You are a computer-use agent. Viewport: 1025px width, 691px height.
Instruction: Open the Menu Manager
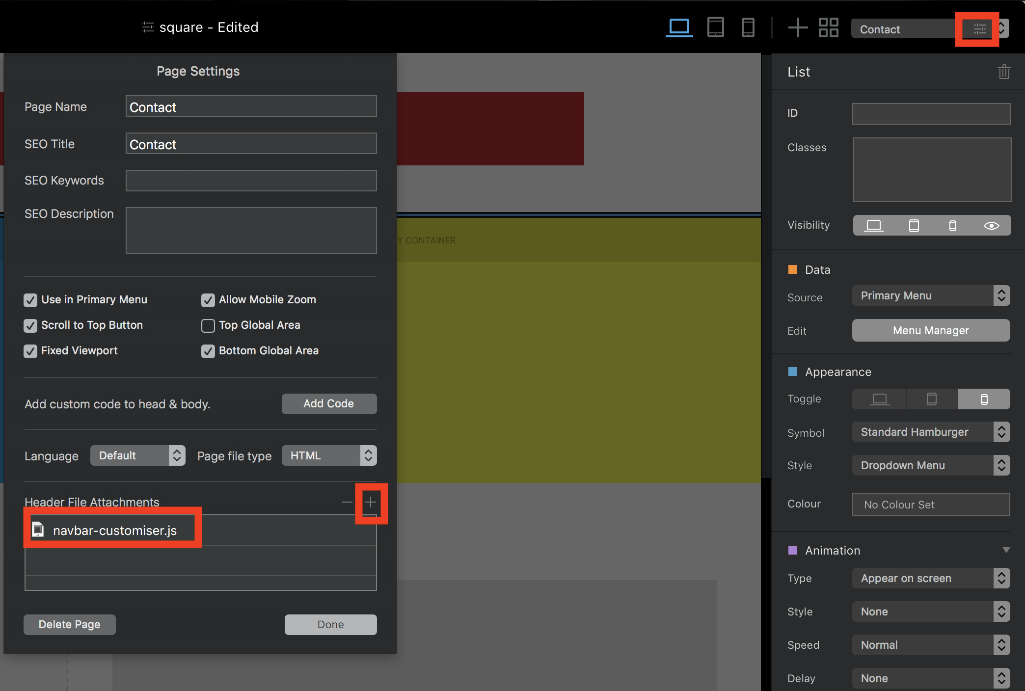931,330
